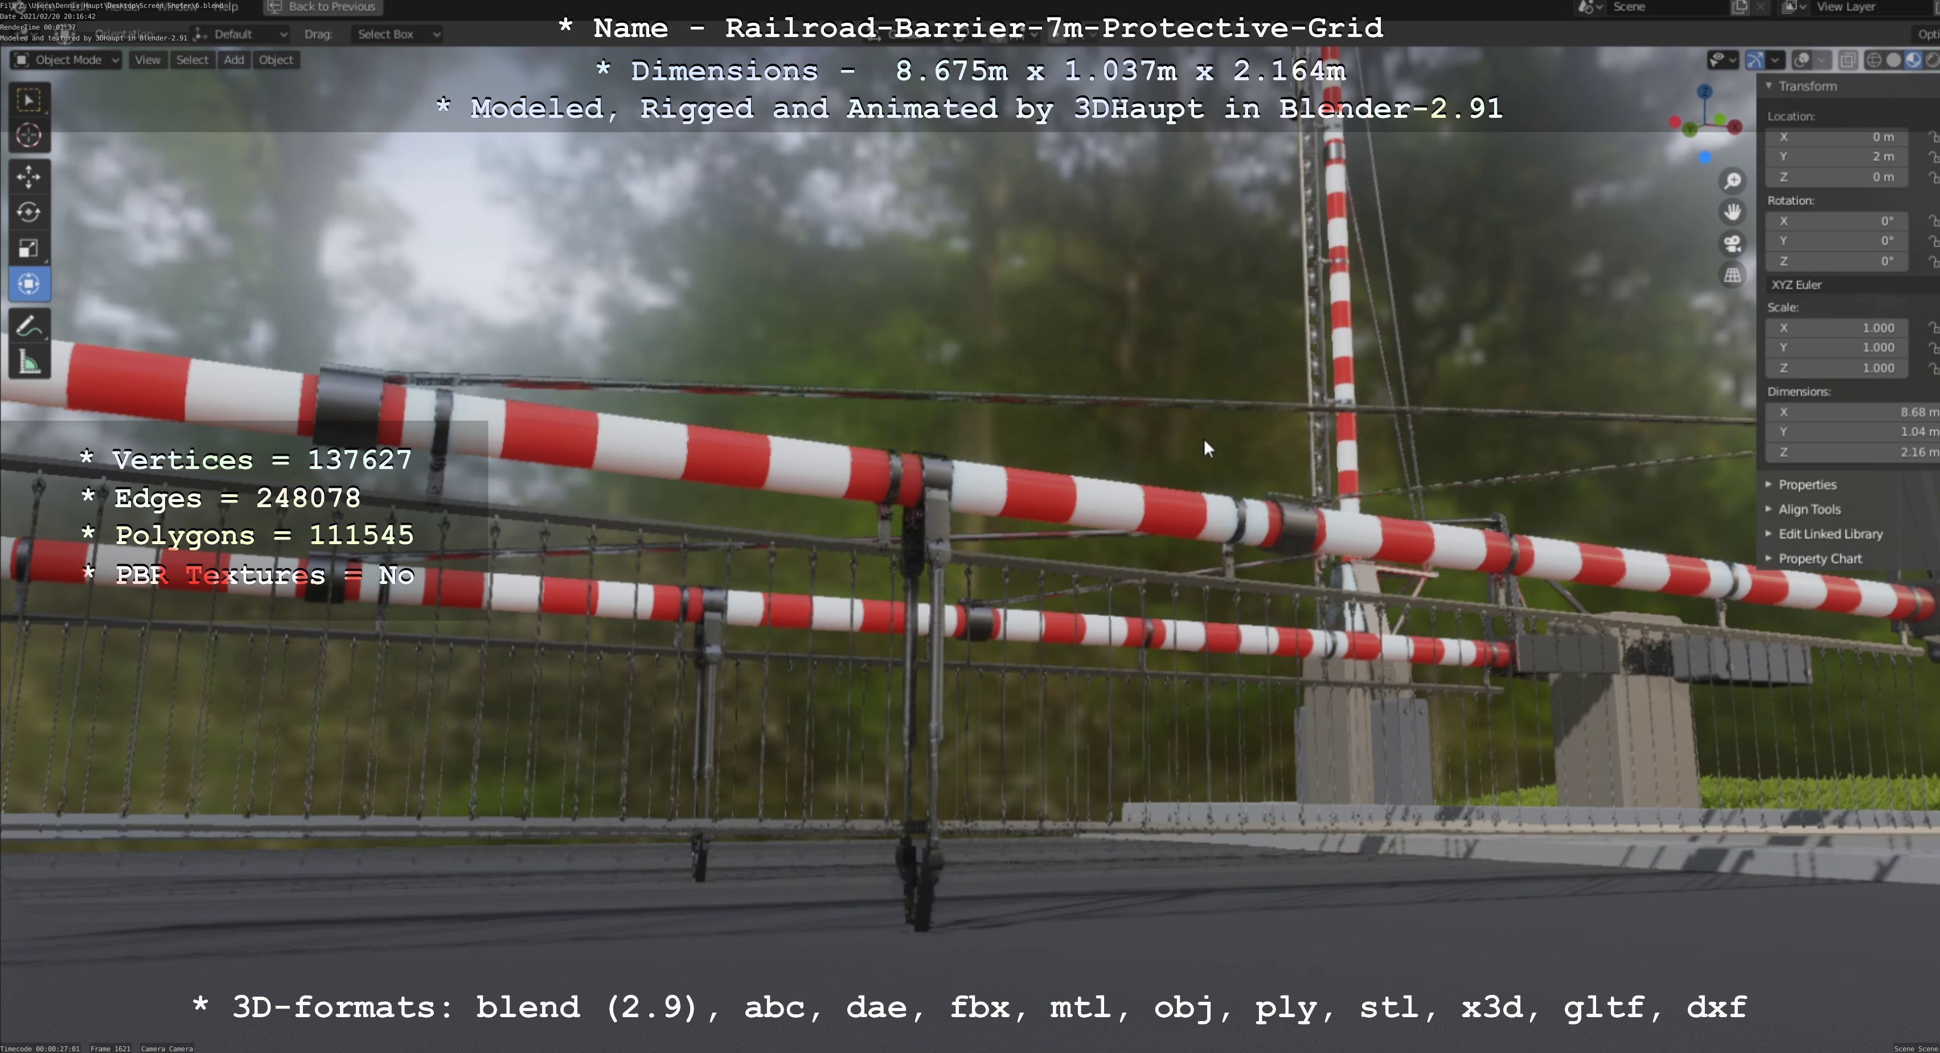Click the pan hand viewport button

1732,212
